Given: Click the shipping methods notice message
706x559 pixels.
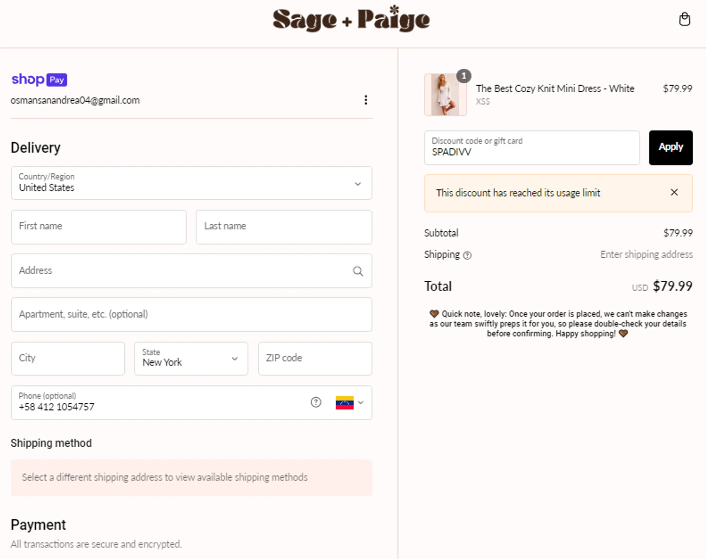Looking at the screenshot, I should coord(192,477).
